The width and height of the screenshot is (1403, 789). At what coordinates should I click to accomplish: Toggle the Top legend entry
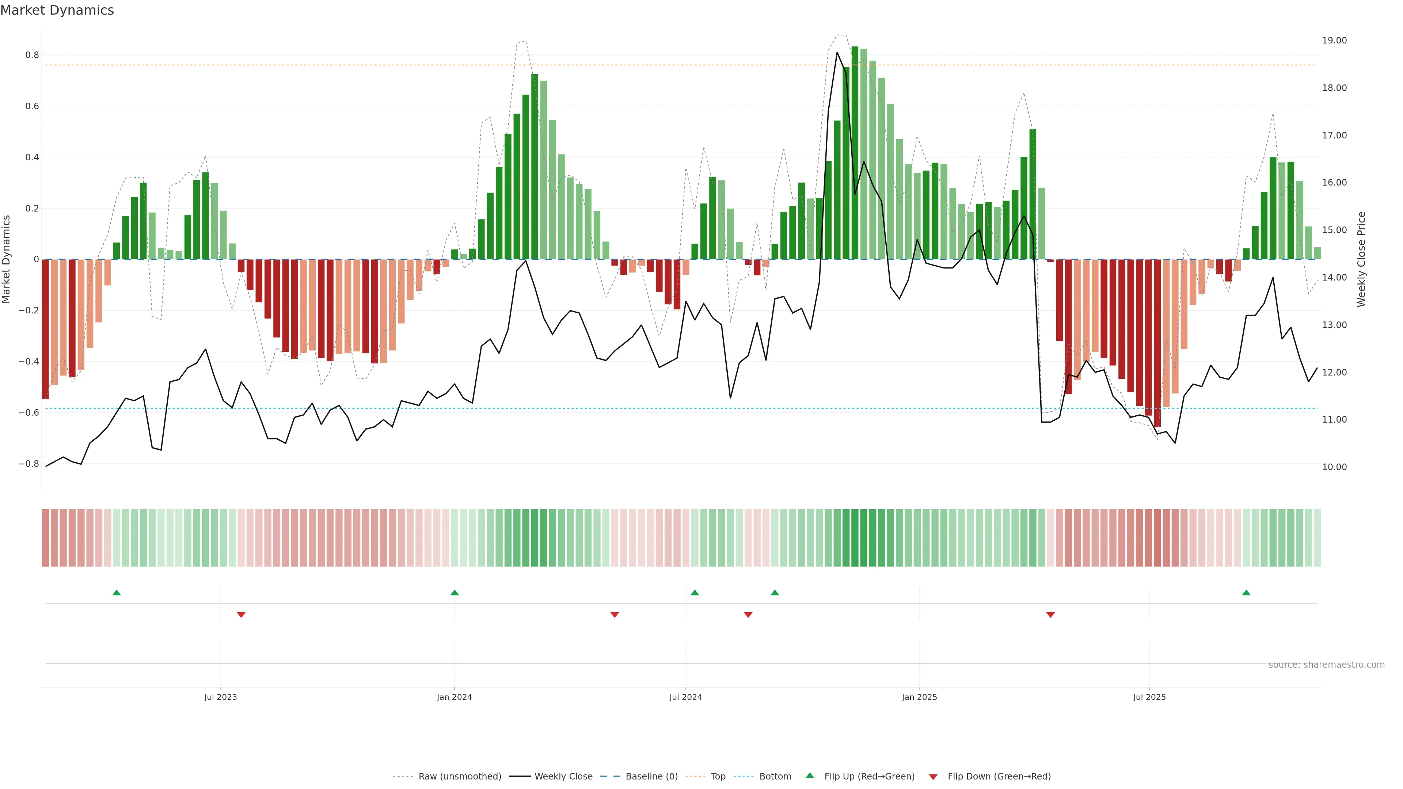point(718,777)
